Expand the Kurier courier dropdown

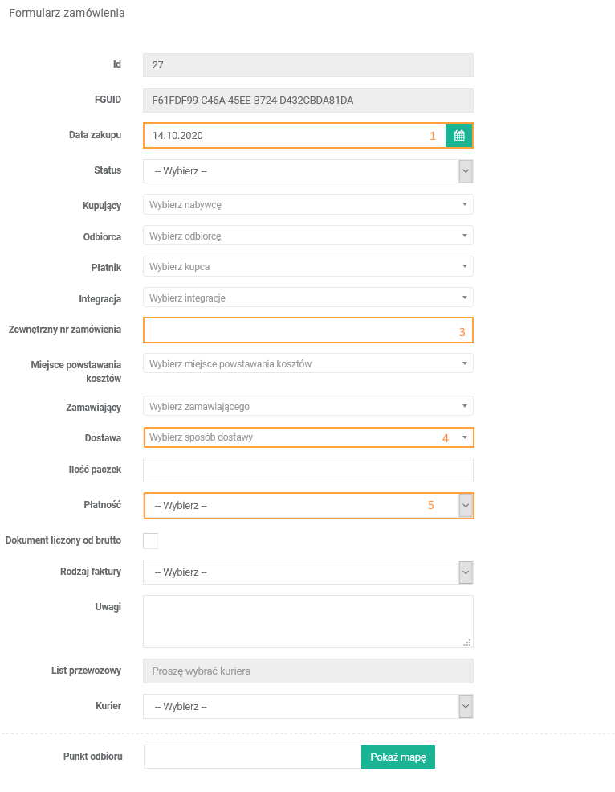[307, 707]
